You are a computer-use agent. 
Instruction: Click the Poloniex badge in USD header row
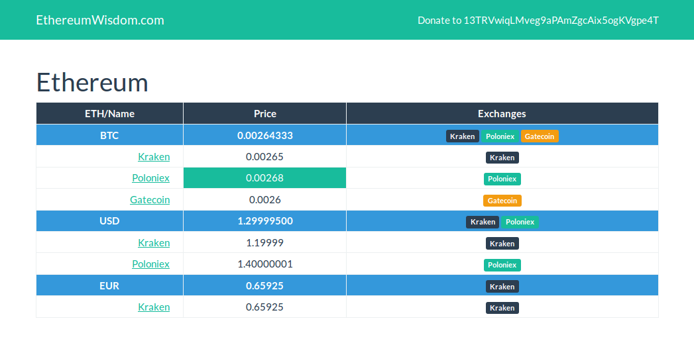(x=520, y=222)
